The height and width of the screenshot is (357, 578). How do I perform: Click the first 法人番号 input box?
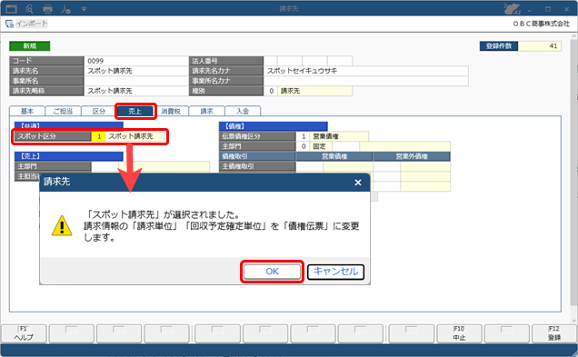(271, 61)
